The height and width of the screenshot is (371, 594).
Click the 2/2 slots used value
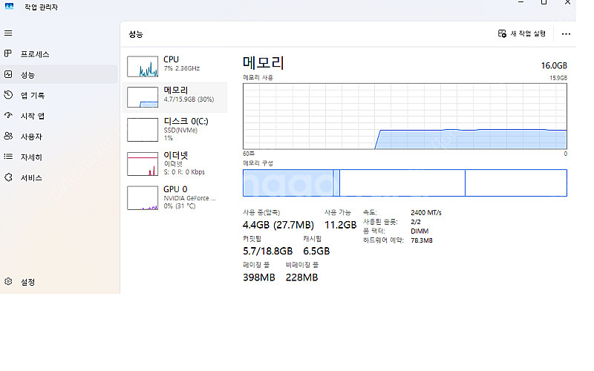coord(416,222)
